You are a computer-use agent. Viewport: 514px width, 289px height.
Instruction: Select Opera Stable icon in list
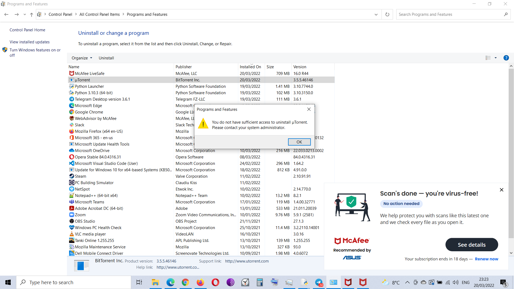click(71, 157)
